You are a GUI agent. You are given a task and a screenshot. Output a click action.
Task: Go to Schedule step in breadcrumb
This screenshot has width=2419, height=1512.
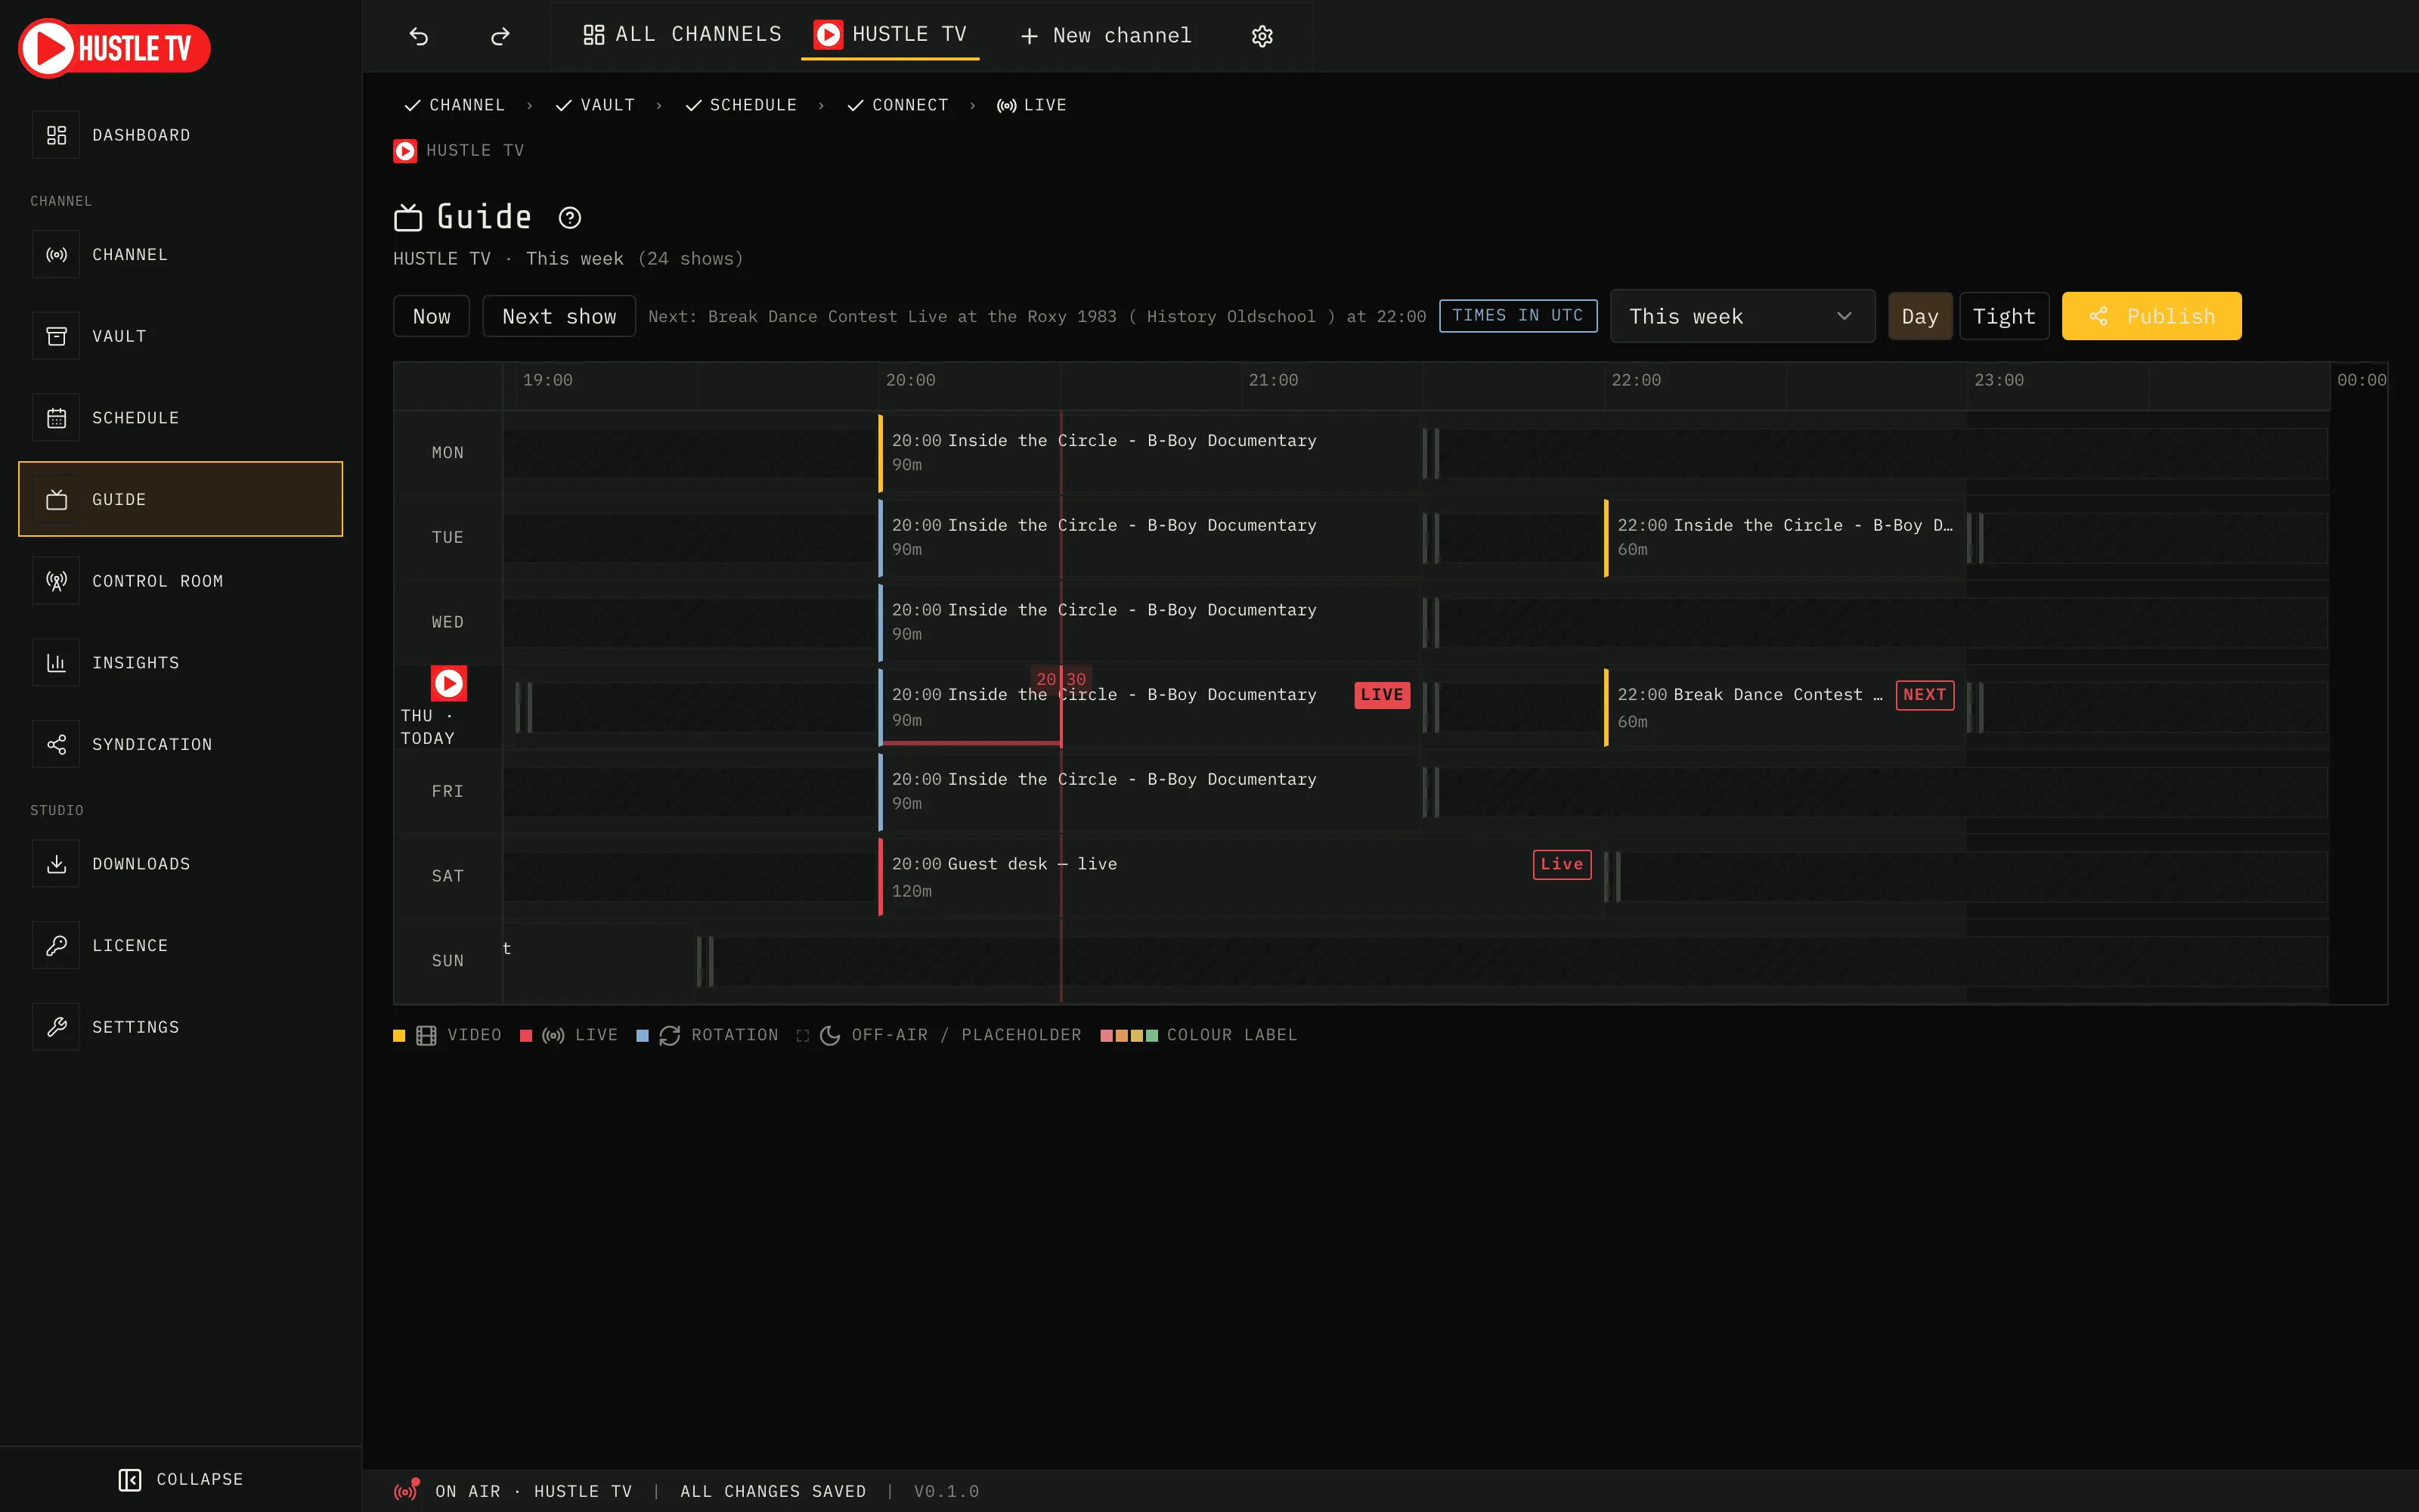pos(741,105)
